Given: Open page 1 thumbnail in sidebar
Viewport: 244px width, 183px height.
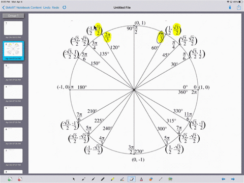Looking at the screenshot, I should (x=13, y=28).
